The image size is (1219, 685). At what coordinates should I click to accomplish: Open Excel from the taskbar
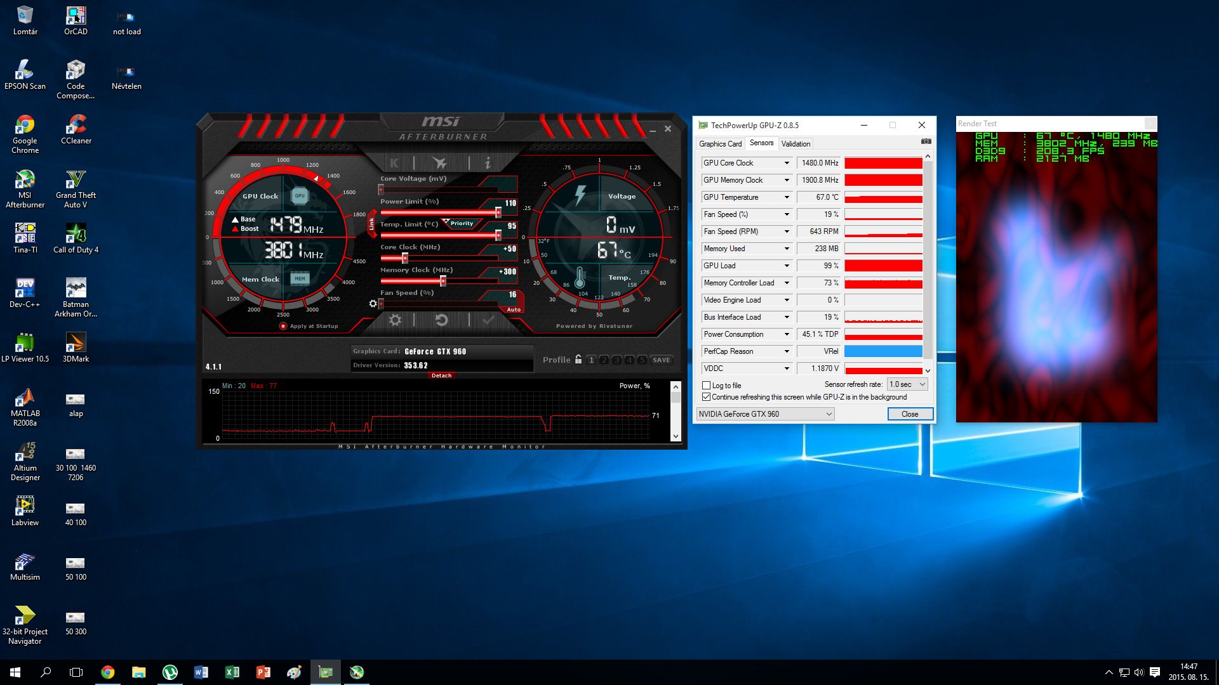[x=232, y=672]
